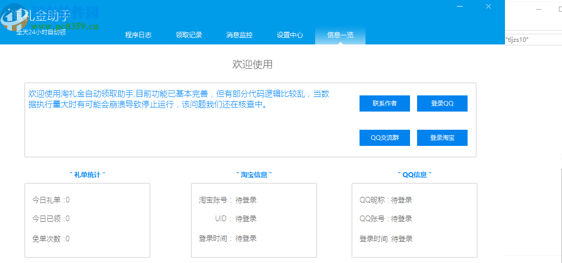
Task: Open the QQ交流群 button
Action: click(x=385, y=138)
